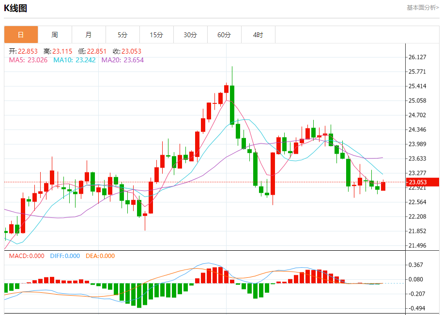Open the 4时 interval tab
Image resolution: width=442 pixels, height=315 pixels.
[x=258, y=35]
